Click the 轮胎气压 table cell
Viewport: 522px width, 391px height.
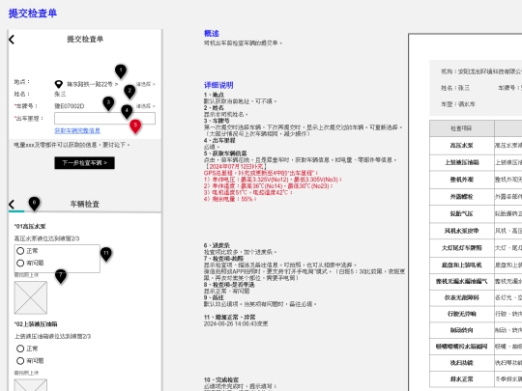click(462, 213)
